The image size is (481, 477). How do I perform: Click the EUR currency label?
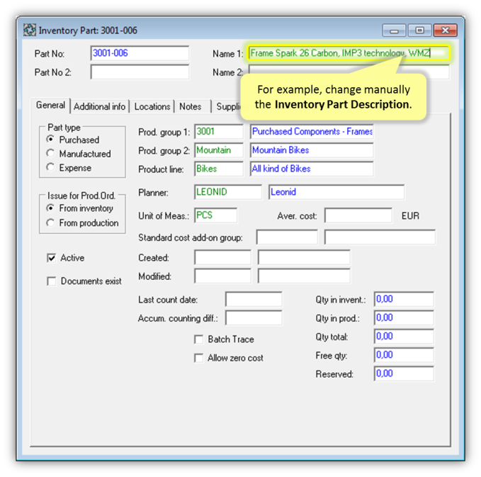410,215
